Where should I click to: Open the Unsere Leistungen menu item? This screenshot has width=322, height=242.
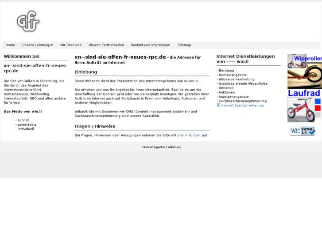coord(38,45)
